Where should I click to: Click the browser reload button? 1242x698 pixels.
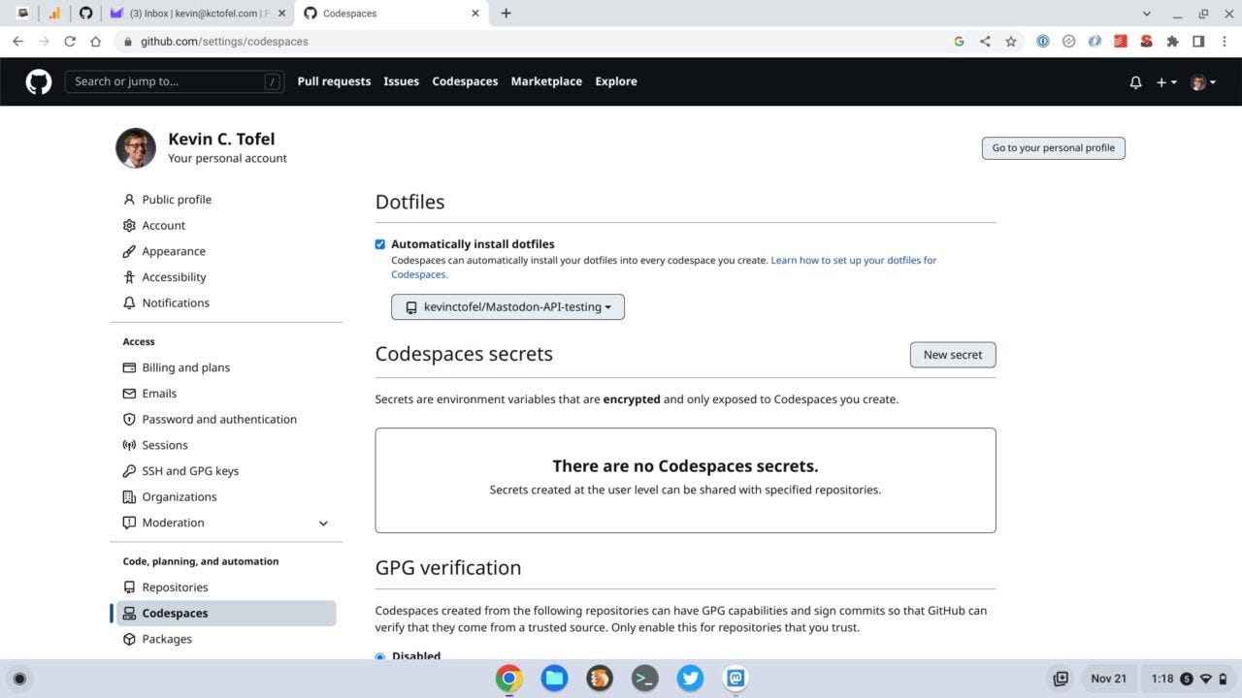pos(70,42)
